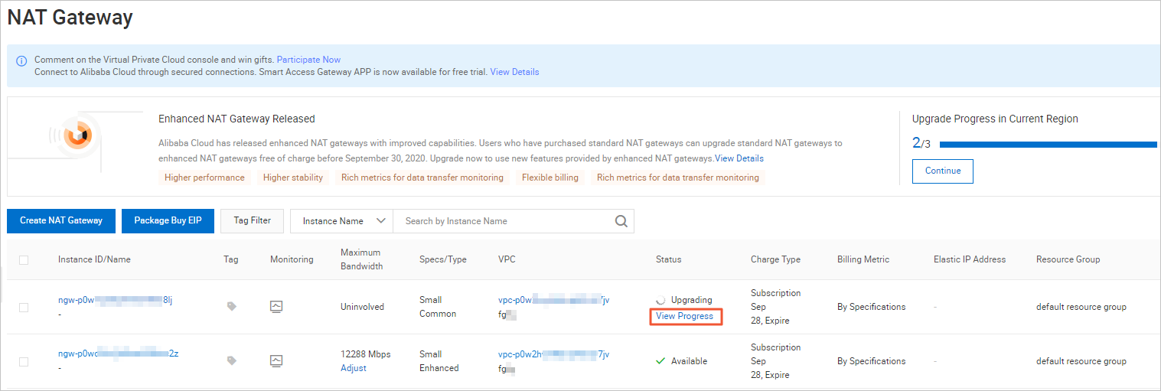Open VPC link in the Available row
Viewport: 1161px width, 391px height.
(x=553, y=354)
